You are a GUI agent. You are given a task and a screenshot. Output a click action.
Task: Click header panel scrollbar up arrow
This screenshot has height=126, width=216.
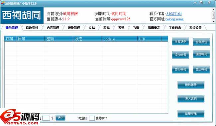(214, 9)
